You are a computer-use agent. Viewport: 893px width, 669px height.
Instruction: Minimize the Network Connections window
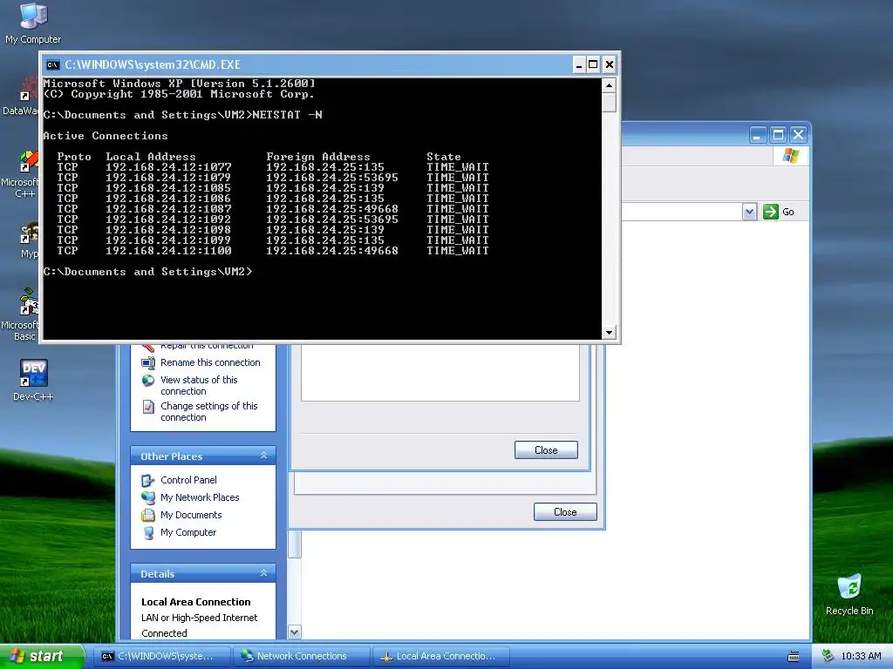(758, 135)
